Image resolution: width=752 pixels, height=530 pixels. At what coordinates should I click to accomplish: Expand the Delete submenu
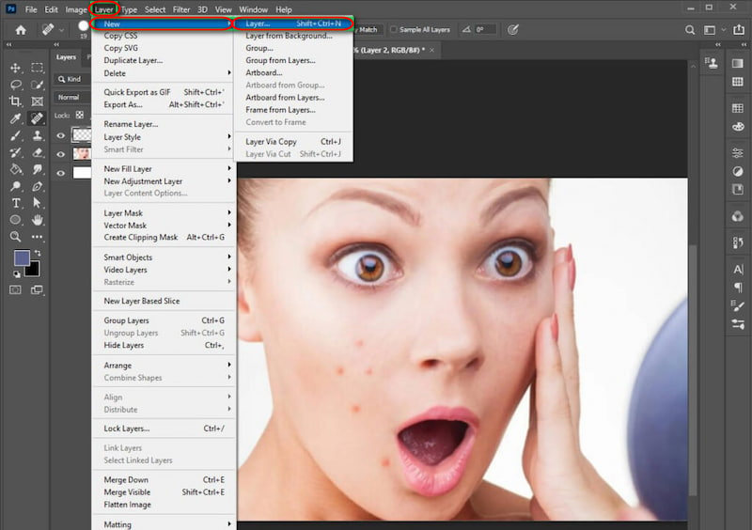(164, 73)
